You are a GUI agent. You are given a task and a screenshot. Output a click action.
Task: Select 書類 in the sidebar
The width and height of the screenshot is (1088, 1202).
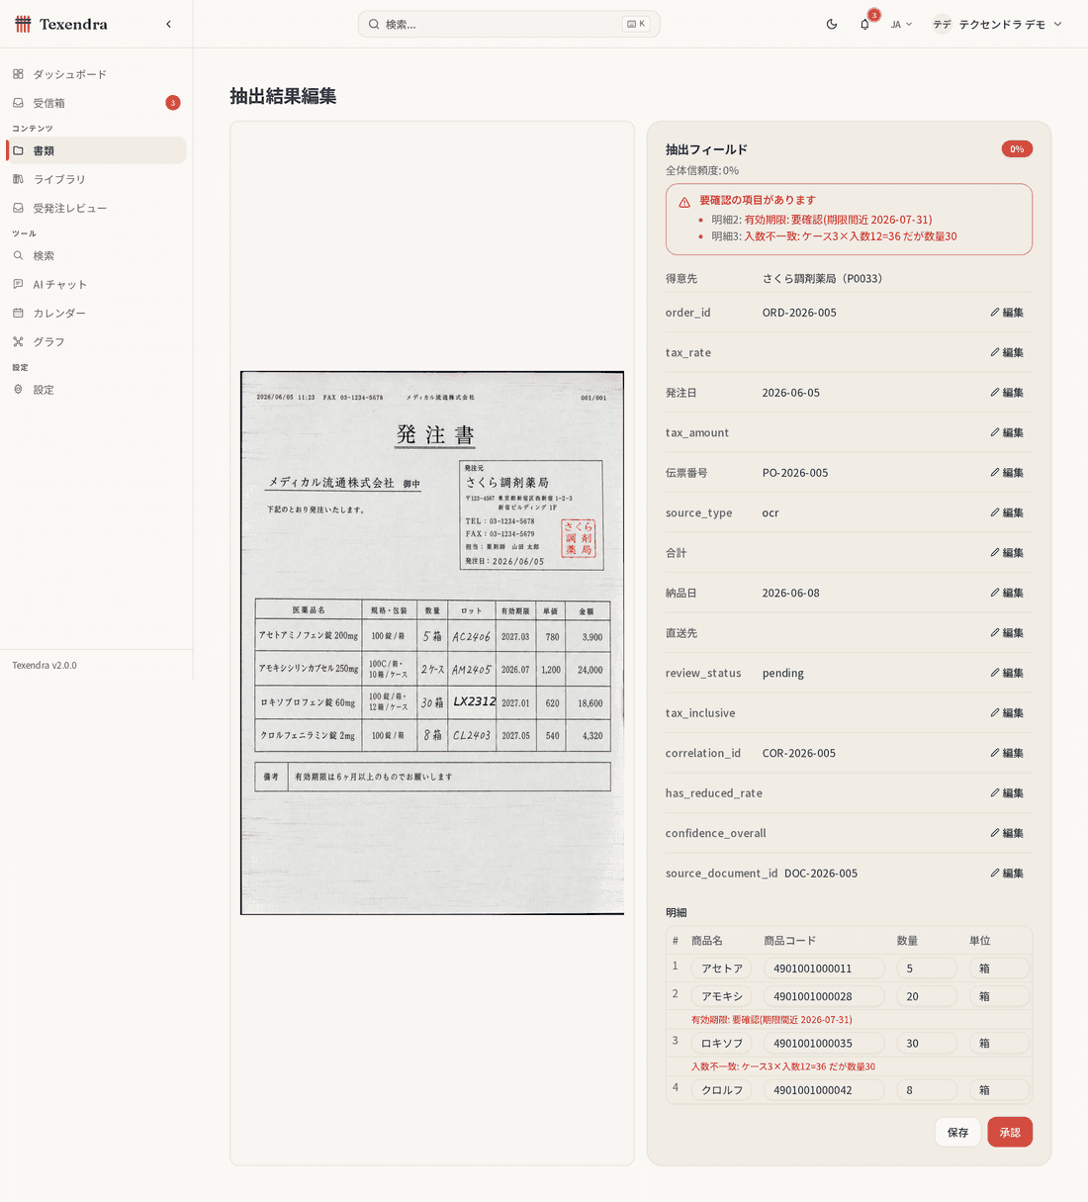point(96,150)
